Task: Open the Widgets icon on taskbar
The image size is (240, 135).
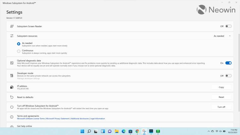Action: tap(103, 131)
